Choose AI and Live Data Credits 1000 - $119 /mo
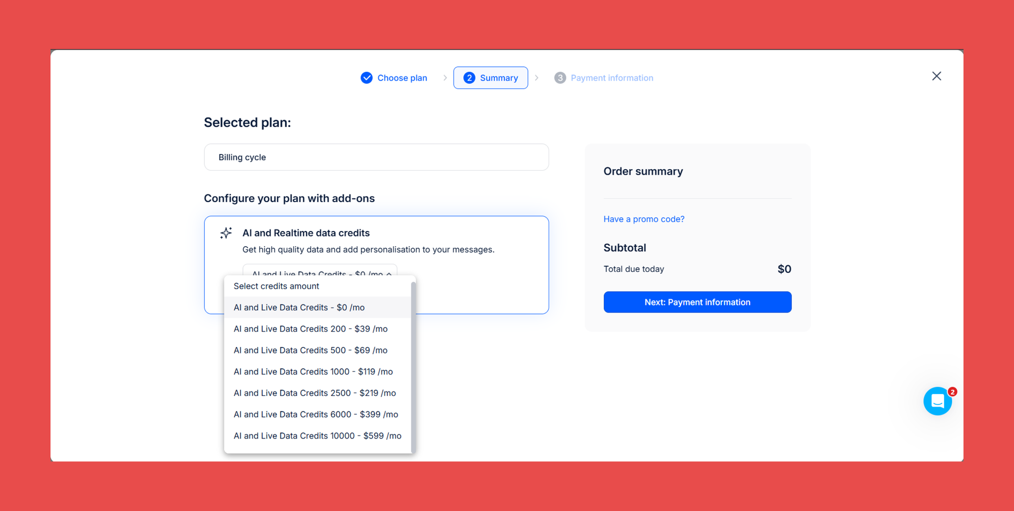The width and height of the screenshot is (1014, 511). pyautogui.click(x=313, y=371)
